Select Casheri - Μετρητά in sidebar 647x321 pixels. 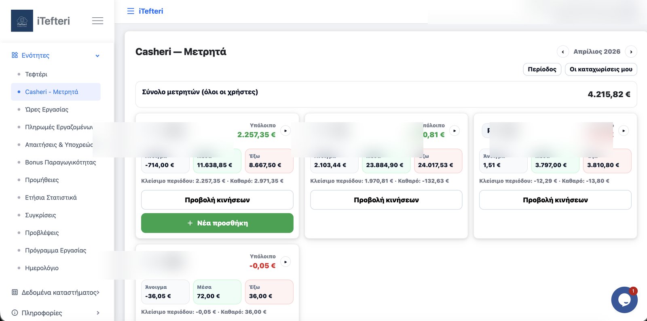[x=56, y=92]
